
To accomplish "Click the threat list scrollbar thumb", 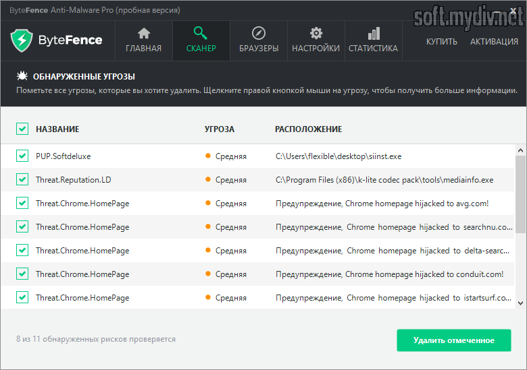I will tap(520, 193).
